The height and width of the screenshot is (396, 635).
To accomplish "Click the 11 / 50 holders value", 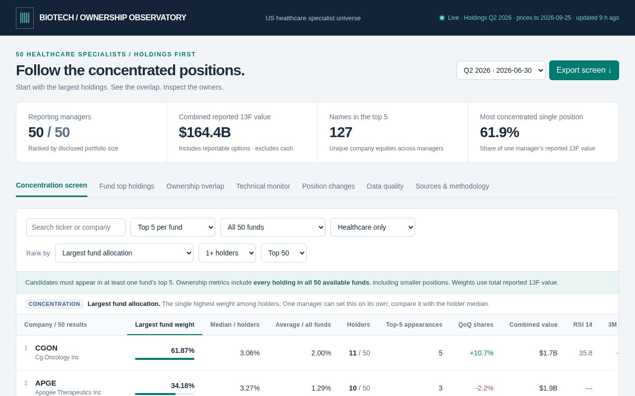I will coord(360,353).
